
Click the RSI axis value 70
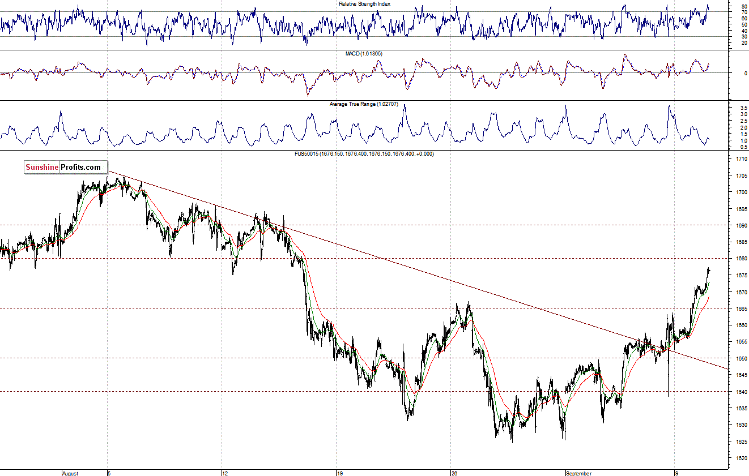(744, 12)
